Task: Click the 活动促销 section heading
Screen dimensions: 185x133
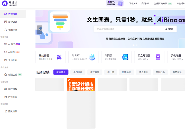Action: pos(42,72)
